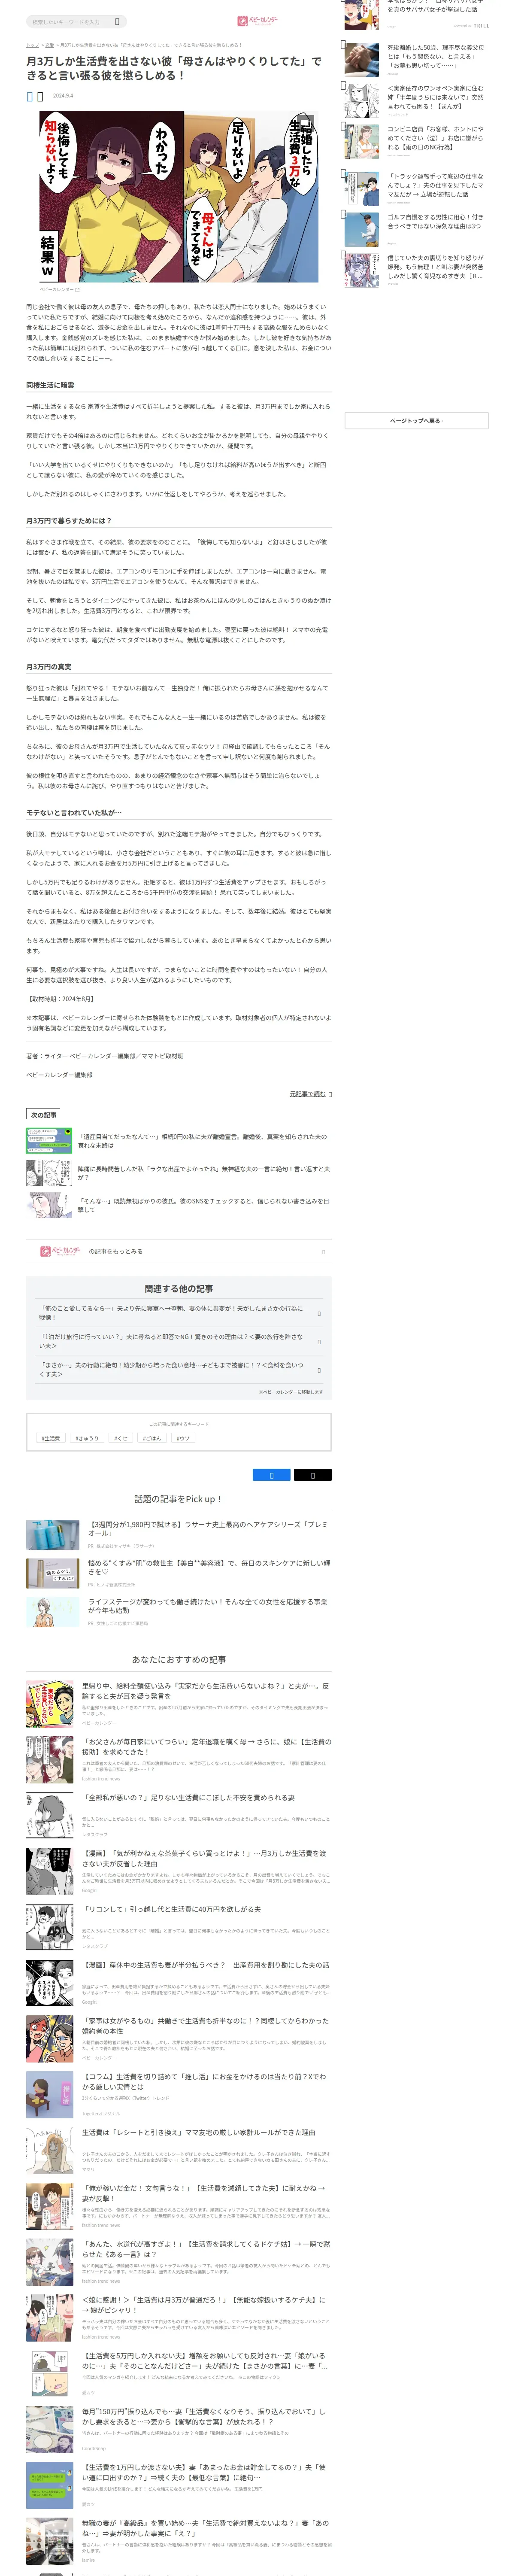Click thumbnail of 「遺産目当てだったなんて…」 article
Image resolution: width=515 pixels, height=2576 pixels.
click(49, 1141)
